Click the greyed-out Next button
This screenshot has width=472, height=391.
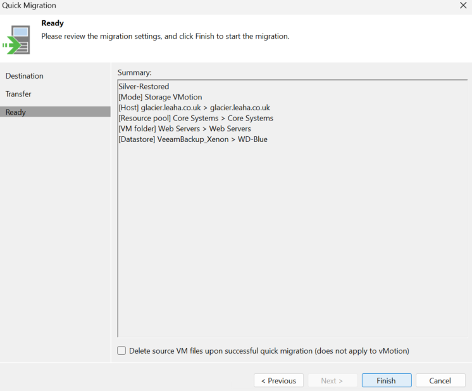click(x=332, y=380)
